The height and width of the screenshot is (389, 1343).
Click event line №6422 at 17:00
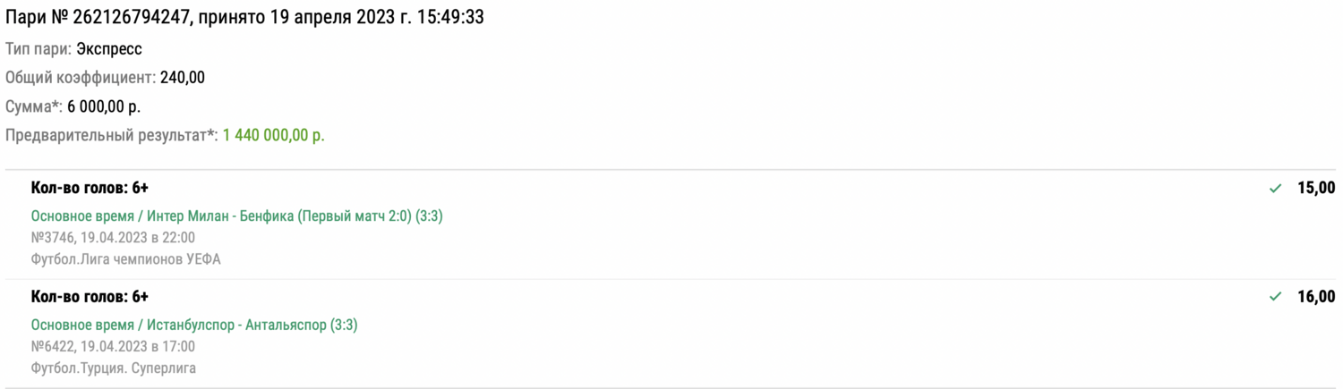click(x=113, y=346)
